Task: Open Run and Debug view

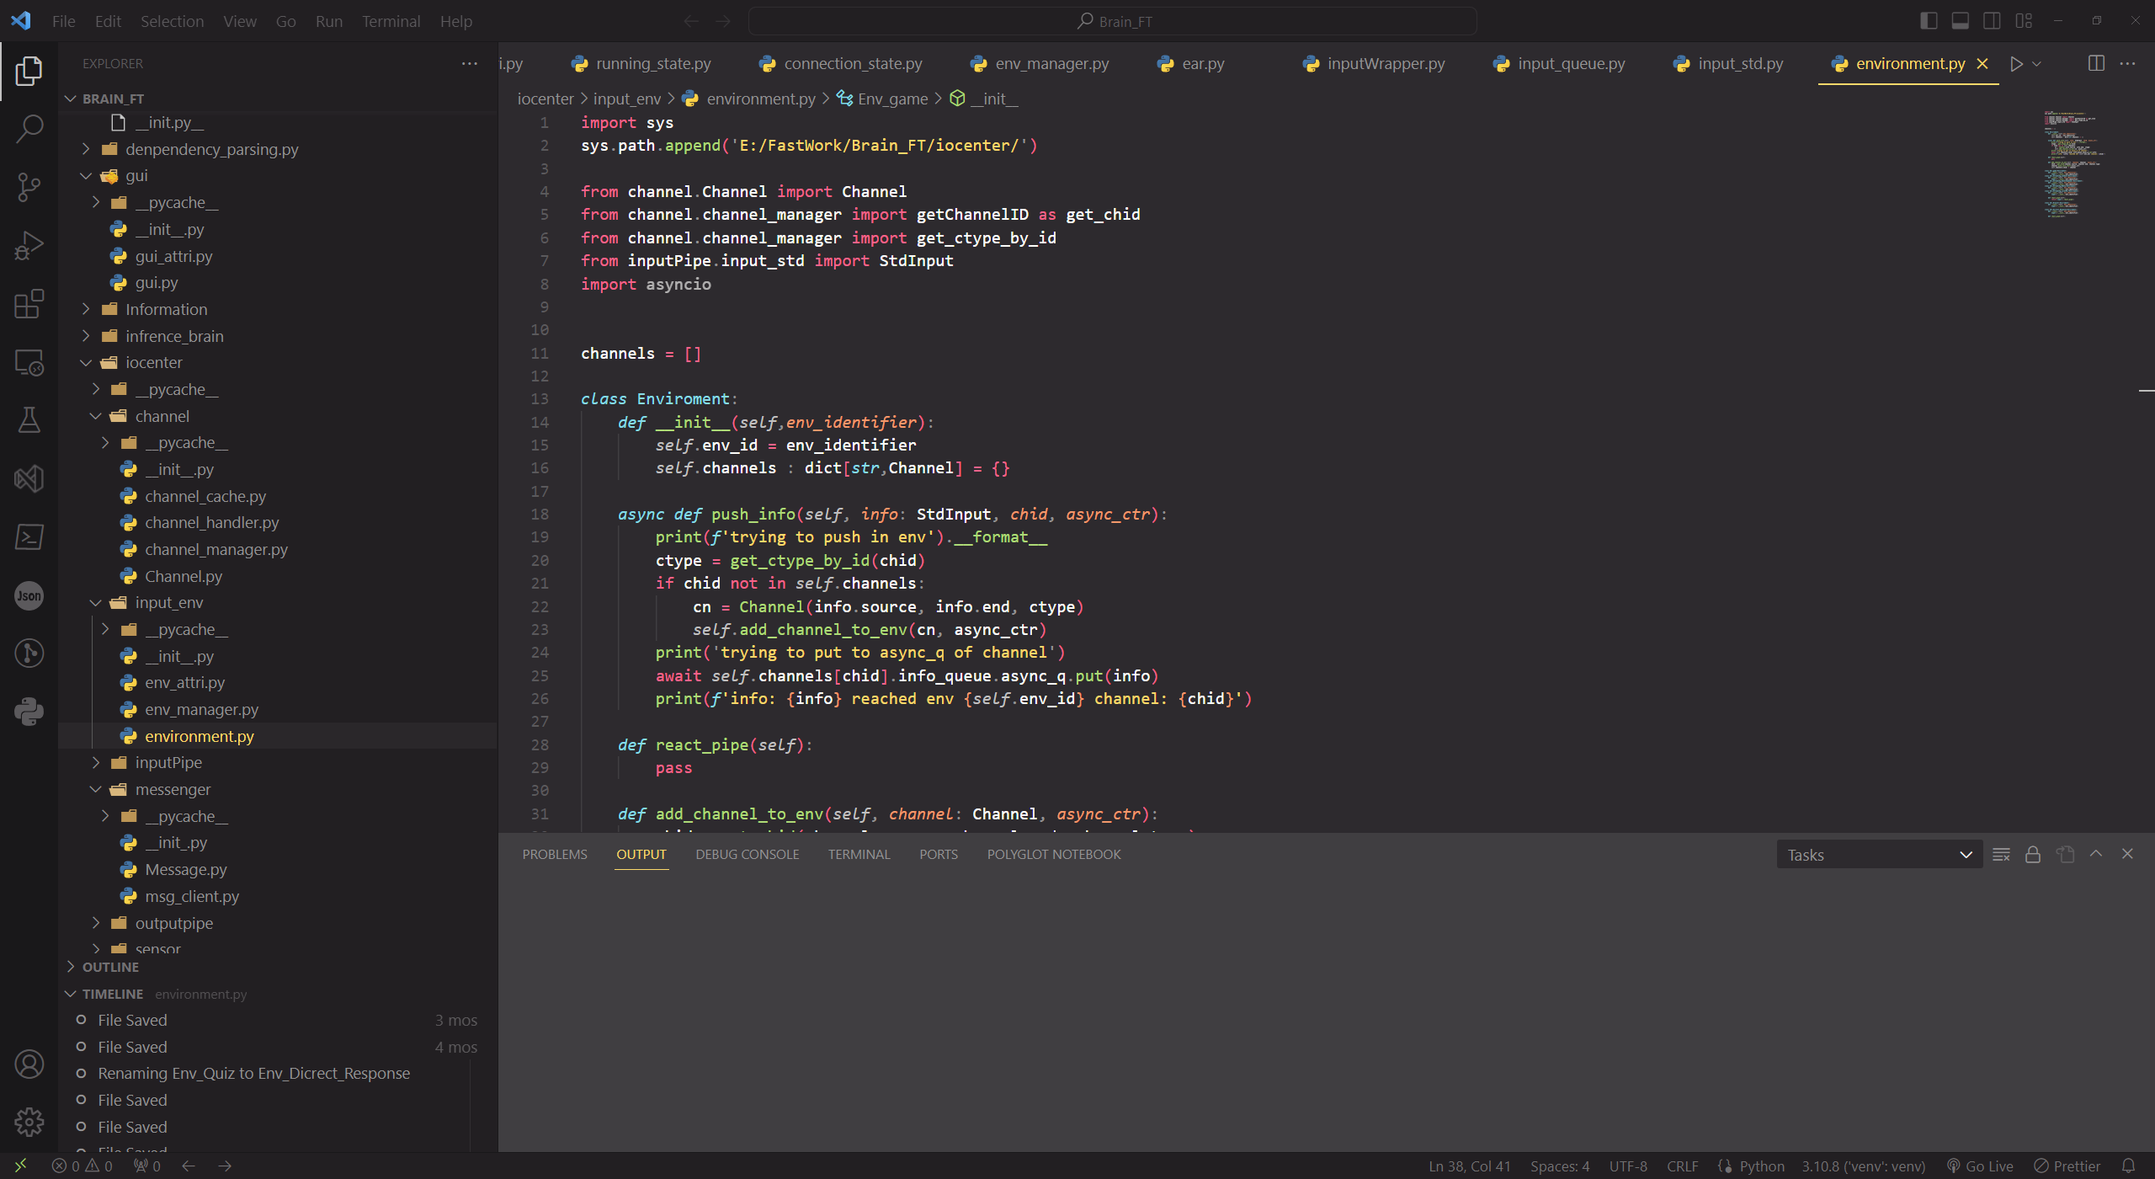Action: click(29, 246)
